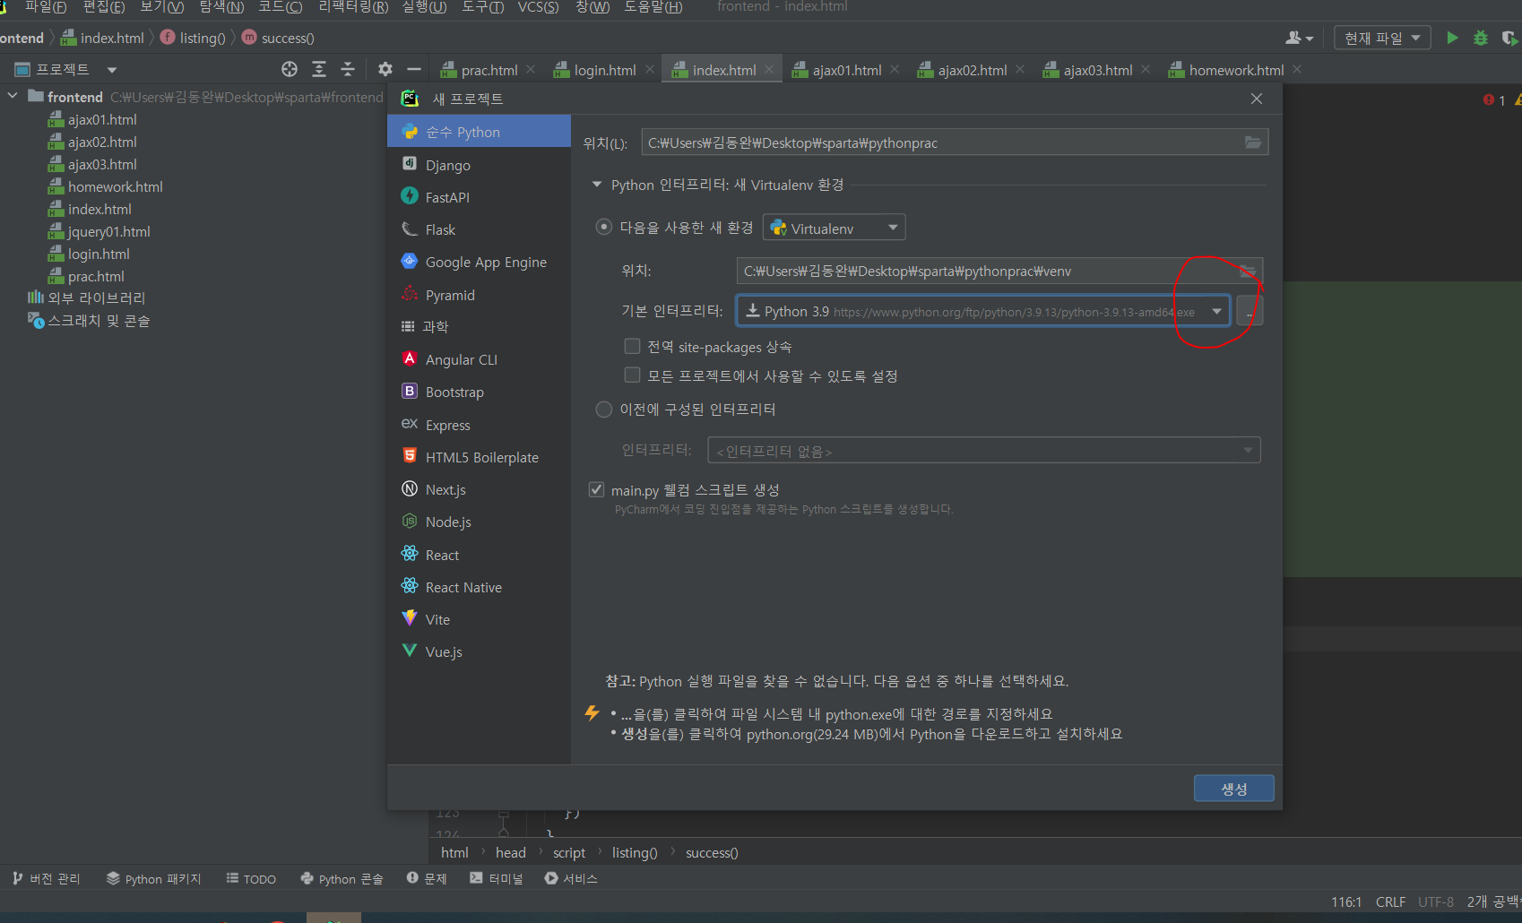
Task: Open 프로젝트 view dropdown arrow
Action: coord(112,70)
